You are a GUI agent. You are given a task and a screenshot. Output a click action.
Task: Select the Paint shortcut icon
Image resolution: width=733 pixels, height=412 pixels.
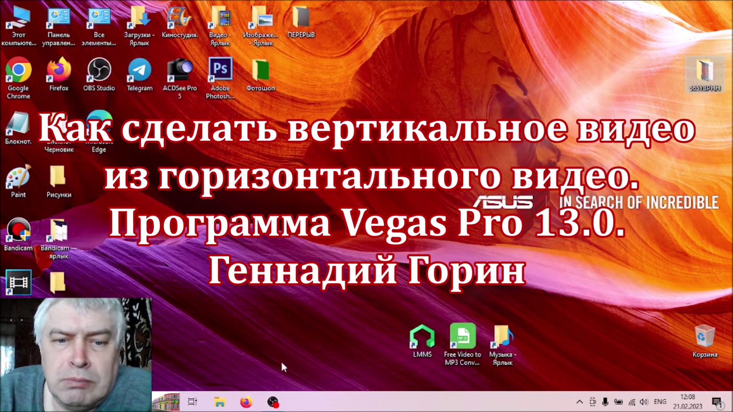(x=18, y=178)
